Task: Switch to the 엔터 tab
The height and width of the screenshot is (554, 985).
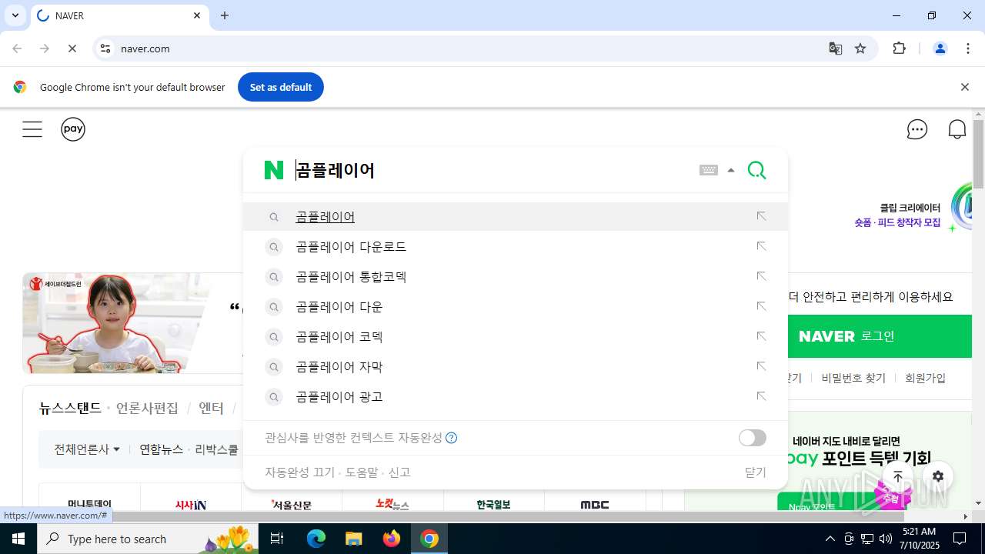Action: coord(211,409)
